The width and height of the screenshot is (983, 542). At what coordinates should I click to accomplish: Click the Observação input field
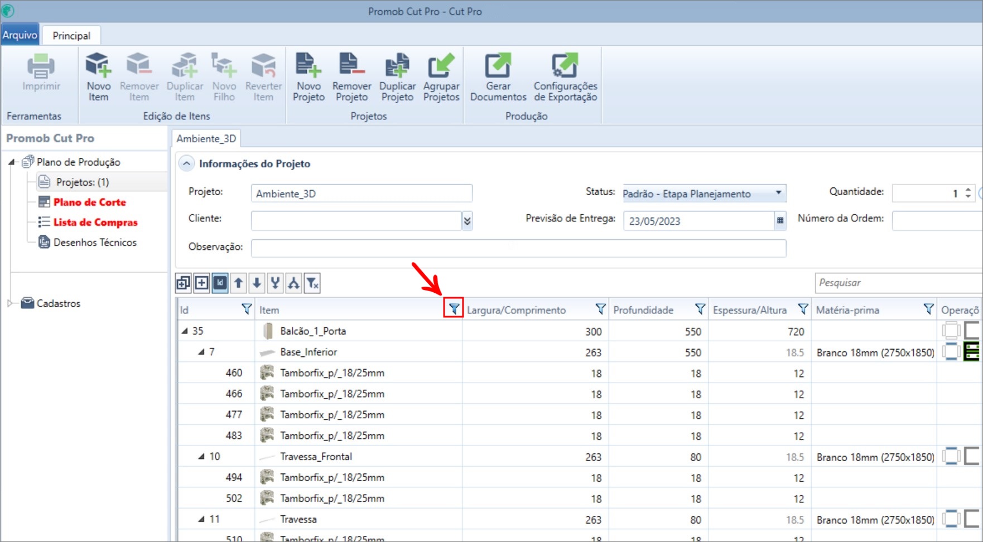(518, 248)
